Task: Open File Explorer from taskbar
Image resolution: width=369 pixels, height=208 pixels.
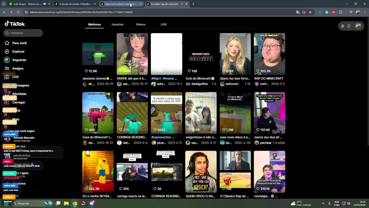Action: (x=66, y=203)
